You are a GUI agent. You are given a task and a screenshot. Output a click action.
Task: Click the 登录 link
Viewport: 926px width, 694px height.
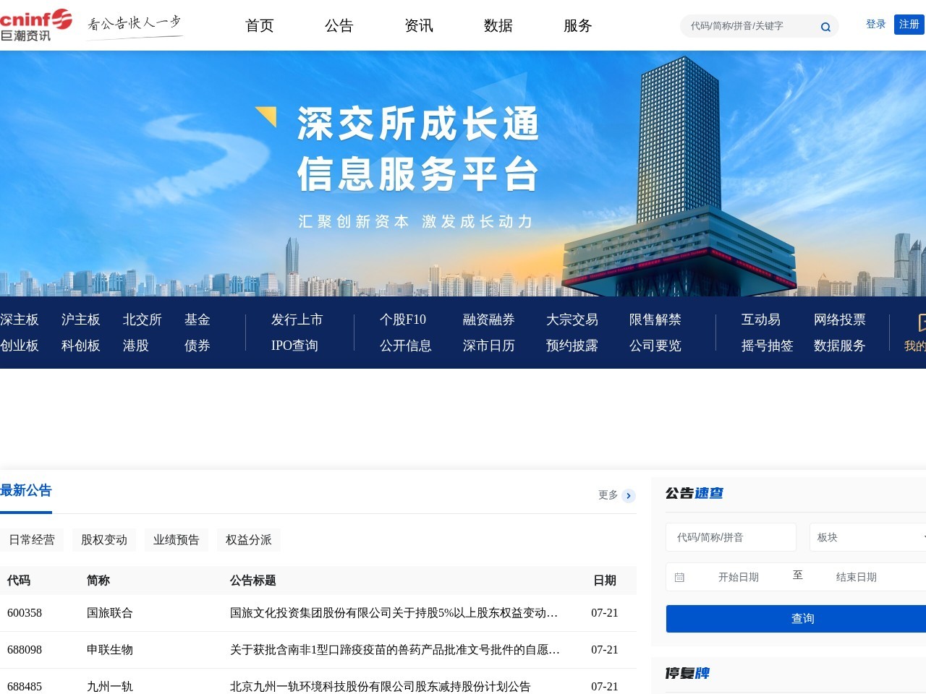pos(876,24)
